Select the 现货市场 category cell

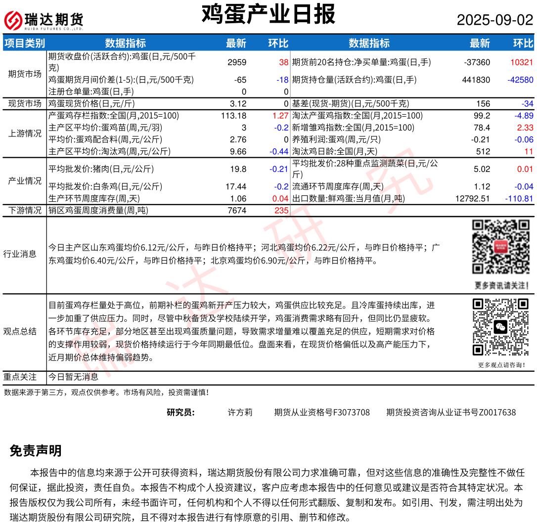pos(25,104)
